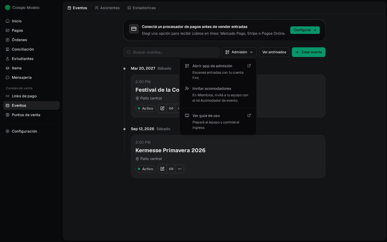This screenshot has width=387, height=242.
Task: Click Crear evento button
Action: click(x=309, y=52)
